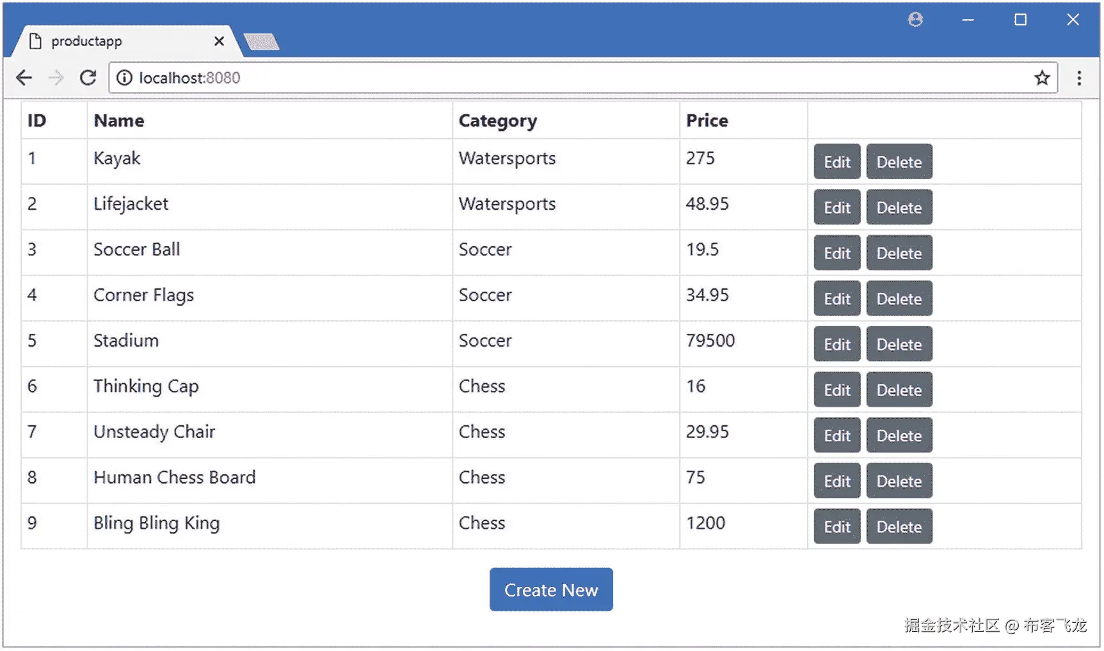The width and height of the screenshot is (1104, 651).
Task: Click the site information icon
Action: [124, 78]
